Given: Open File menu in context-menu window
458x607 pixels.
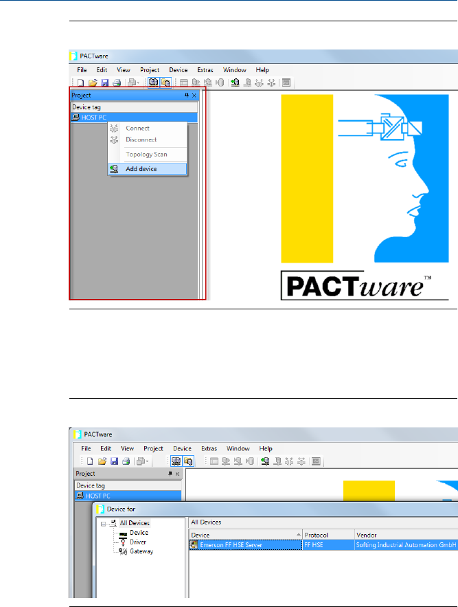Looking at the screenshot, I should pos(82,70).
